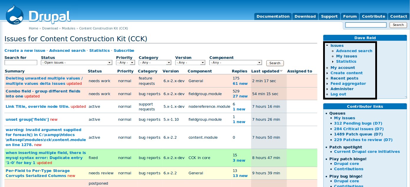Sort table by Replies column header
Image resolution: width=410 pixels, height=187 pixels.
239,71
